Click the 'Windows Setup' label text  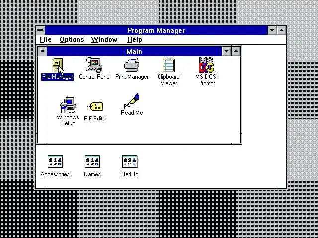tap(68, 120)
